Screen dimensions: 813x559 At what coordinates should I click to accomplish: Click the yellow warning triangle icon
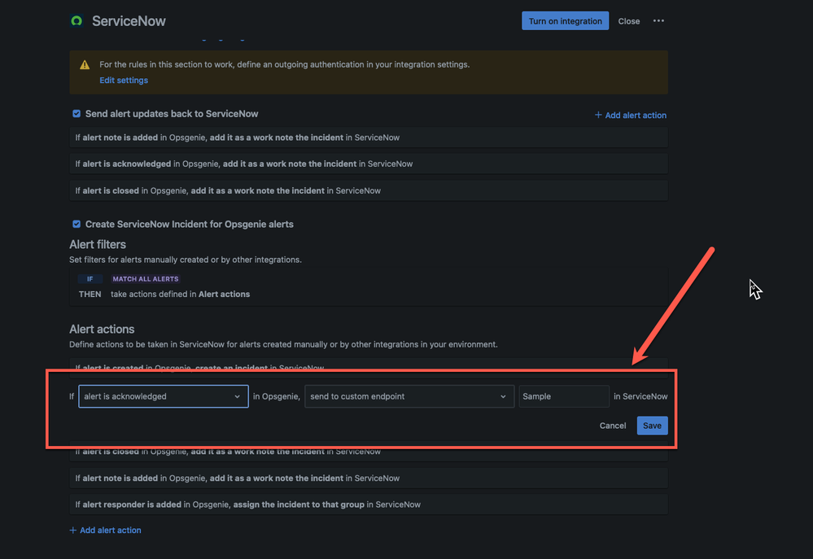coord(85,65)
